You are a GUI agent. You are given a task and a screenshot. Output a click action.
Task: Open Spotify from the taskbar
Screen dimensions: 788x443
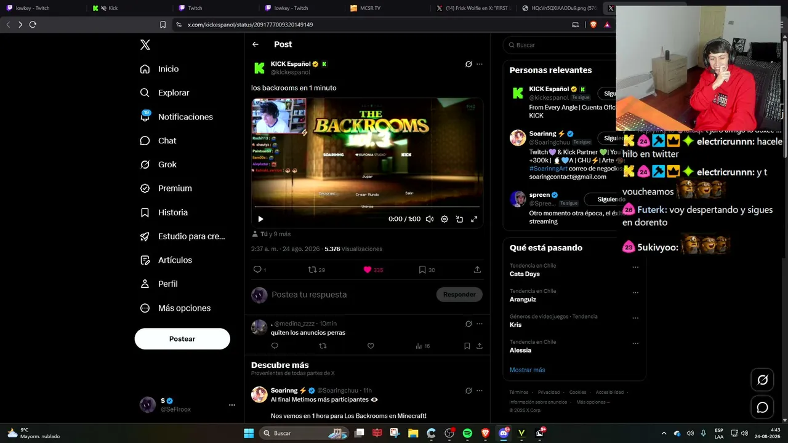tap(467, 433)
